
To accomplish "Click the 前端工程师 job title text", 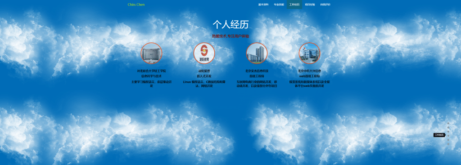I will coord(257,76).
